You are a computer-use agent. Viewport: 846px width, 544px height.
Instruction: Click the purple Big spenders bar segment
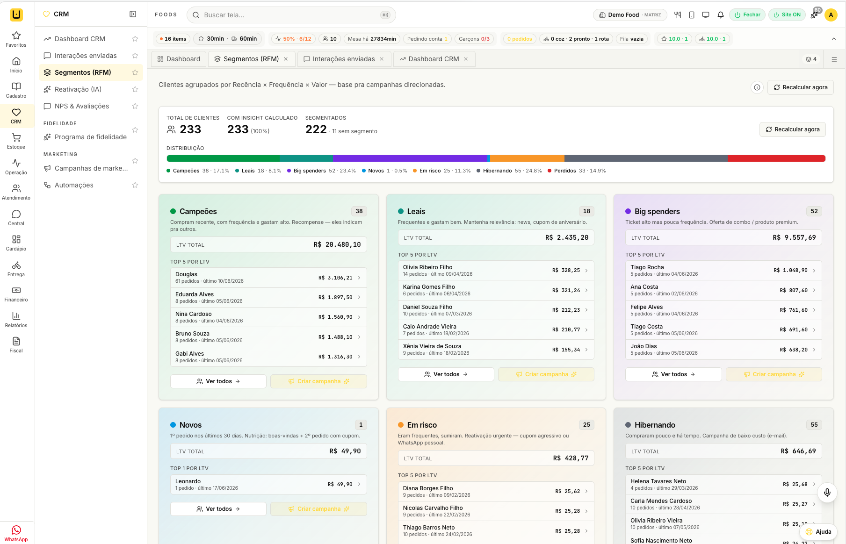pos(410,158)
